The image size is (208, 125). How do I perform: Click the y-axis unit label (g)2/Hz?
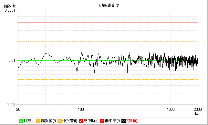[10, 6]
